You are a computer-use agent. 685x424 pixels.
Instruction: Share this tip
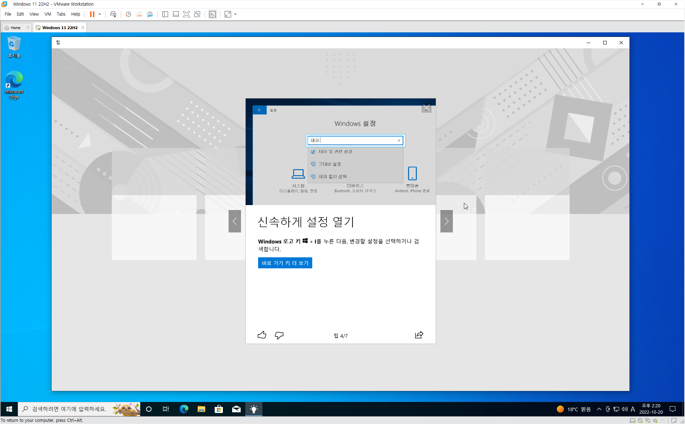419,335
